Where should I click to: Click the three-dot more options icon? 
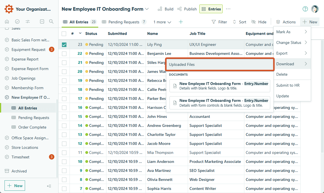point(228,9)
